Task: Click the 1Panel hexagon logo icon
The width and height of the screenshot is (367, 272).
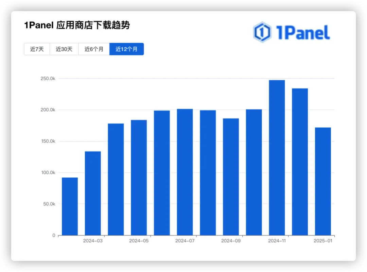Action: (262, 32)
